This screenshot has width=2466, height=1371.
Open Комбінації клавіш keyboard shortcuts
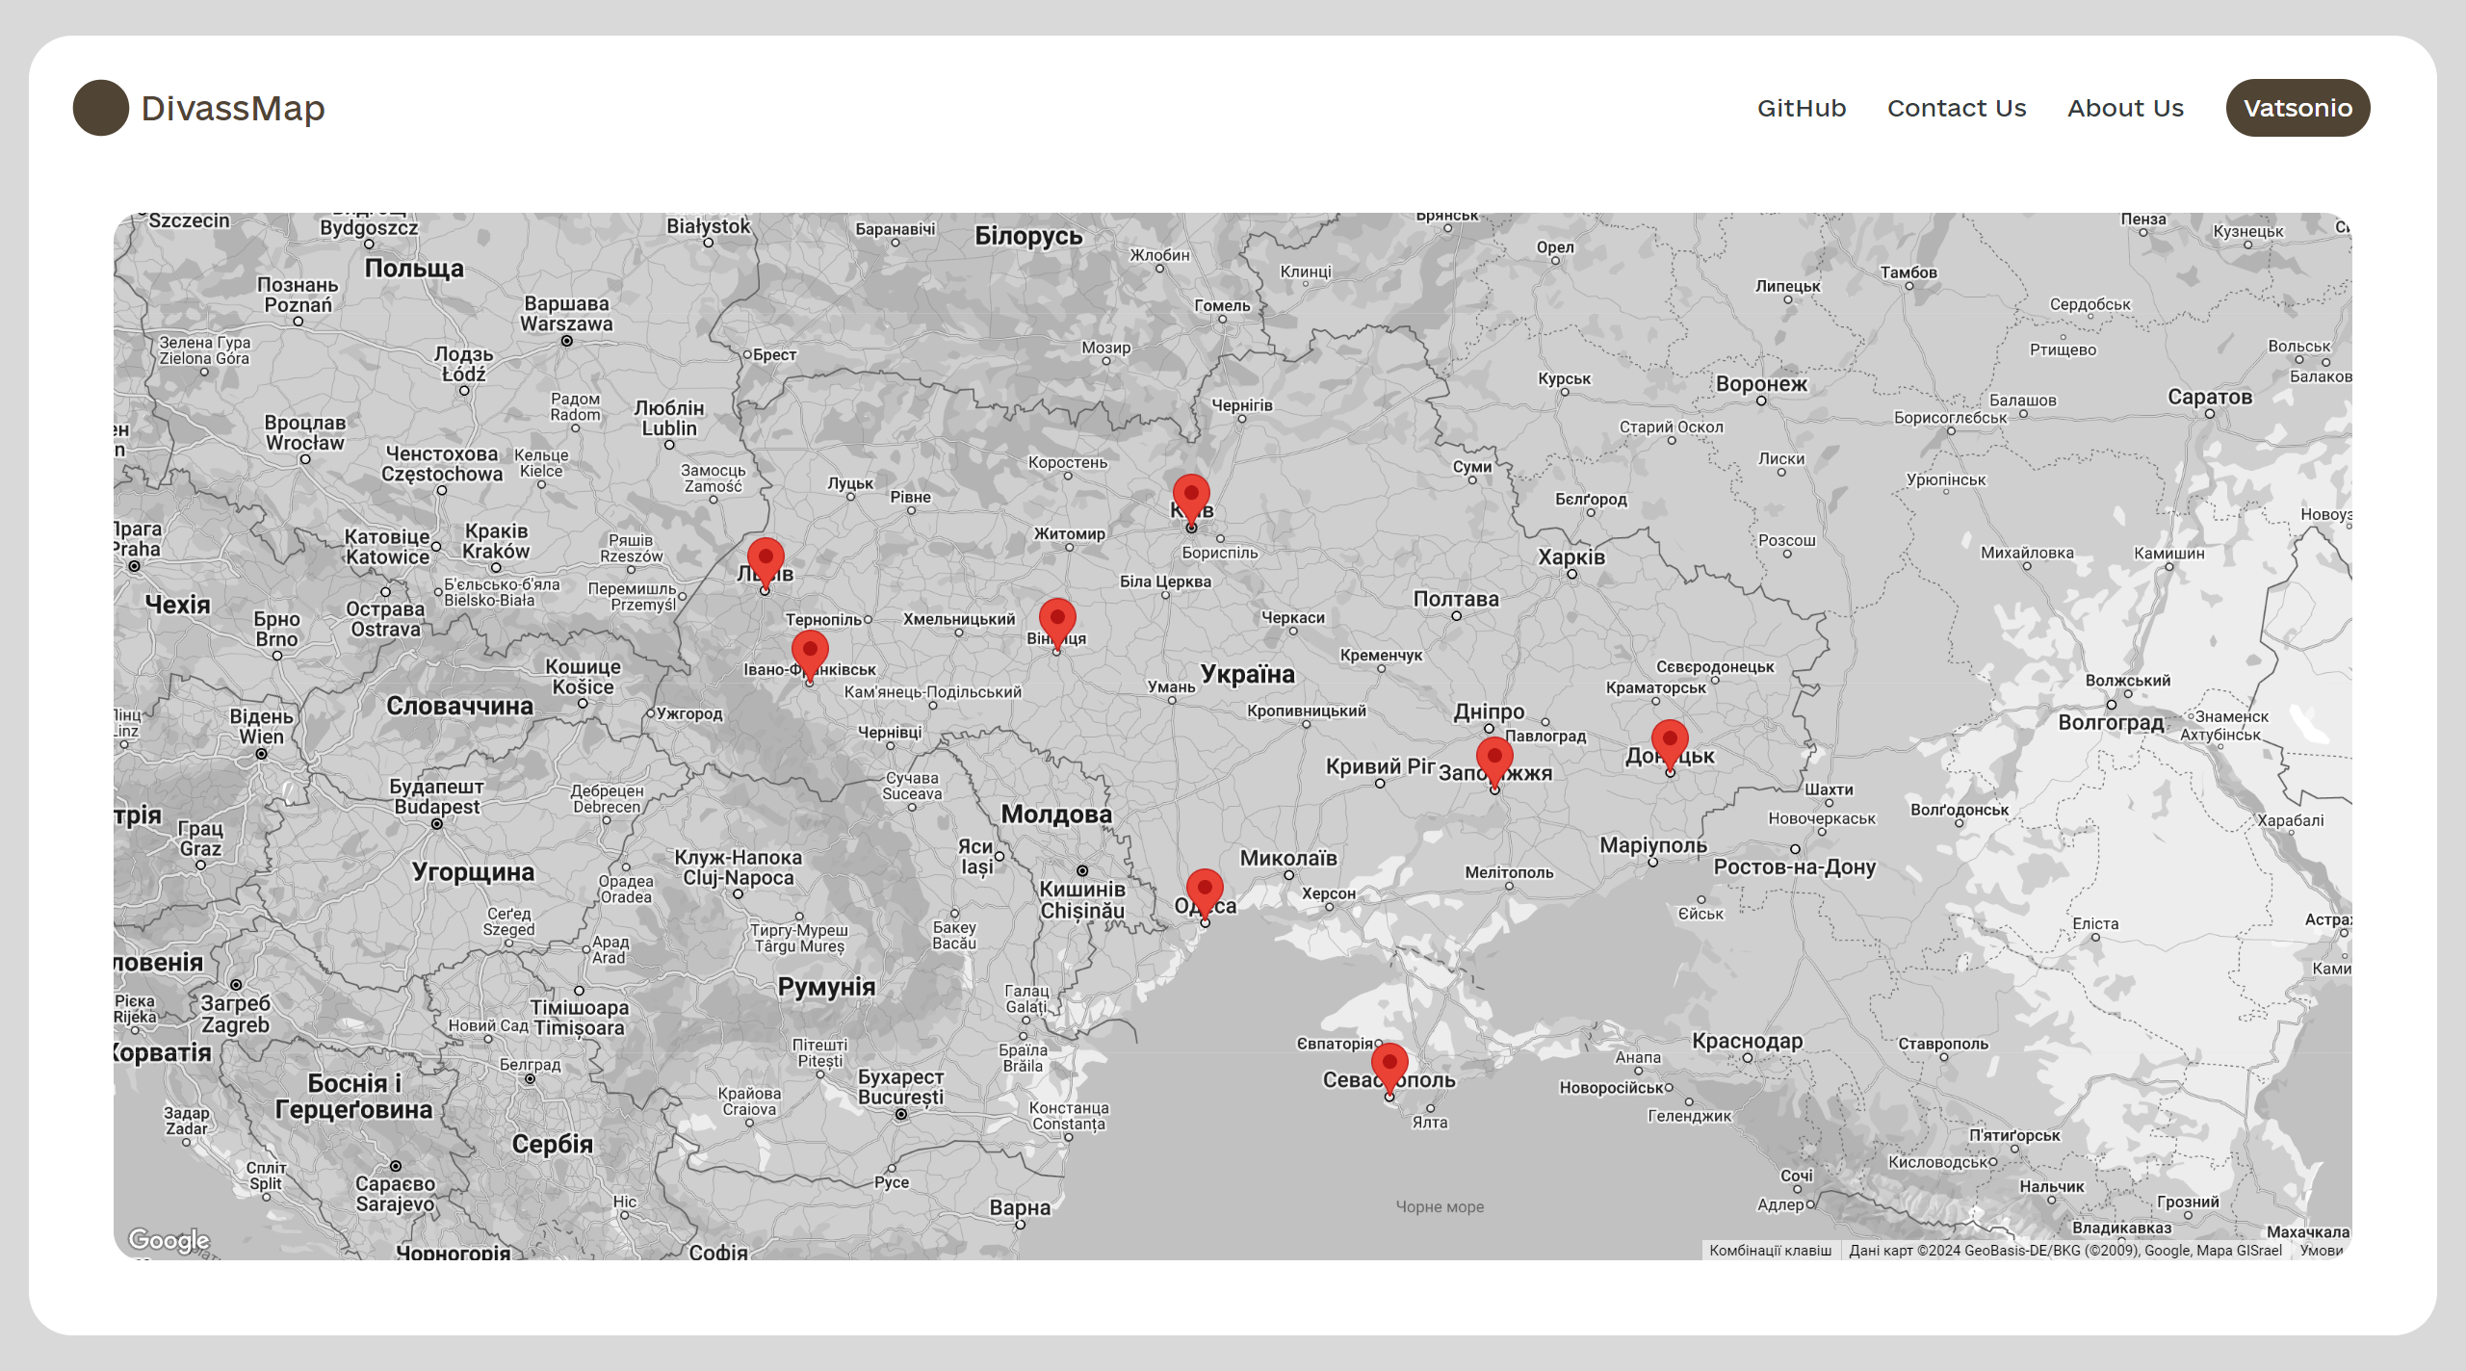tap(1770, 1250)
